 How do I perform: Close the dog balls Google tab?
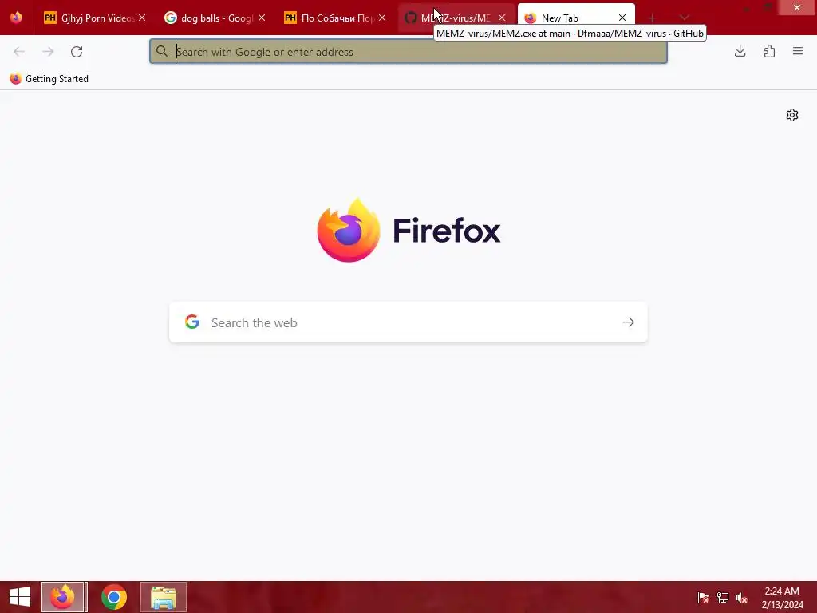[x=262, y=18]
